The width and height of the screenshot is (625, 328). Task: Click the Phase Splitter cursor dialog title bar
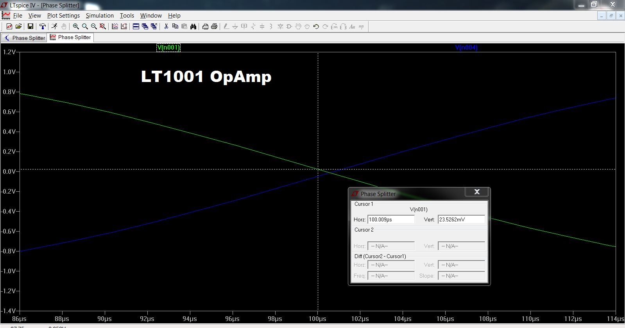pyautogui.click(x=407, y=194)
